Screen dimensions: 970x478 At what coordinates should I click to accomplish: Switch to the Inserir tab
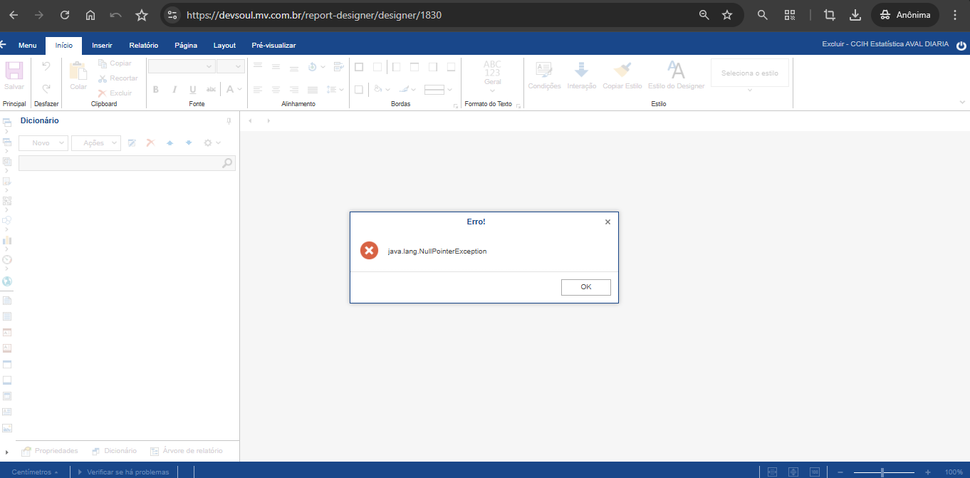point(102,46)
